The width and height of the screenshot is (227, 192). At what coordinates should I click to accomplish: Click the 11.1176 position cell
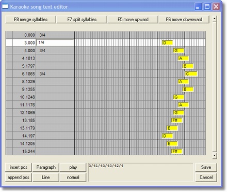pos(24,105)
